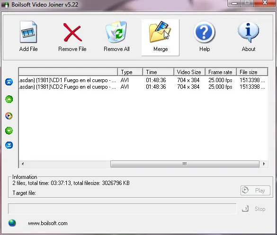Close the Boilsoft Video Joiner window

265,3
